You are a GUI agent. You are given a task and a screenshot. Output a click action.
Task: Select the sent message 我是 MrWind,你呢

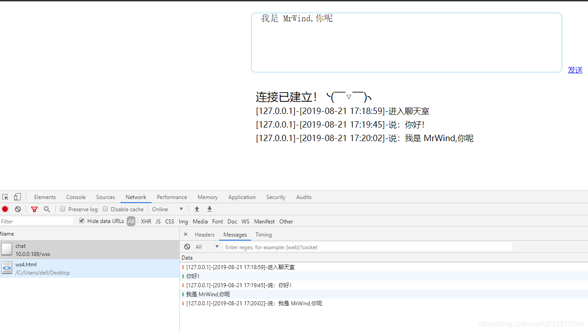(x=384, y=294)
